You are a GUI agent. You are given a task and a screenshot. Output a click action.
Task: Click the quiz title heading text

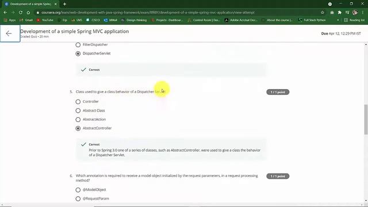[74, 31]
